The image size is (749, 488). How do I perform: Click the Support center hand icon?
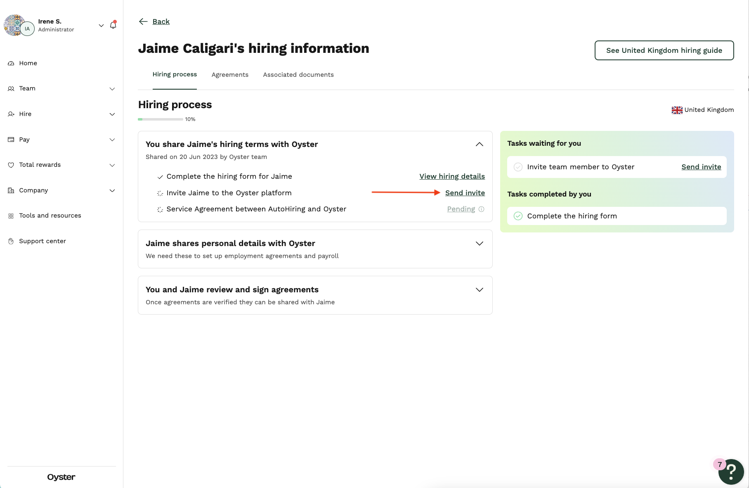pyautogui.click(x=11, y=241)
